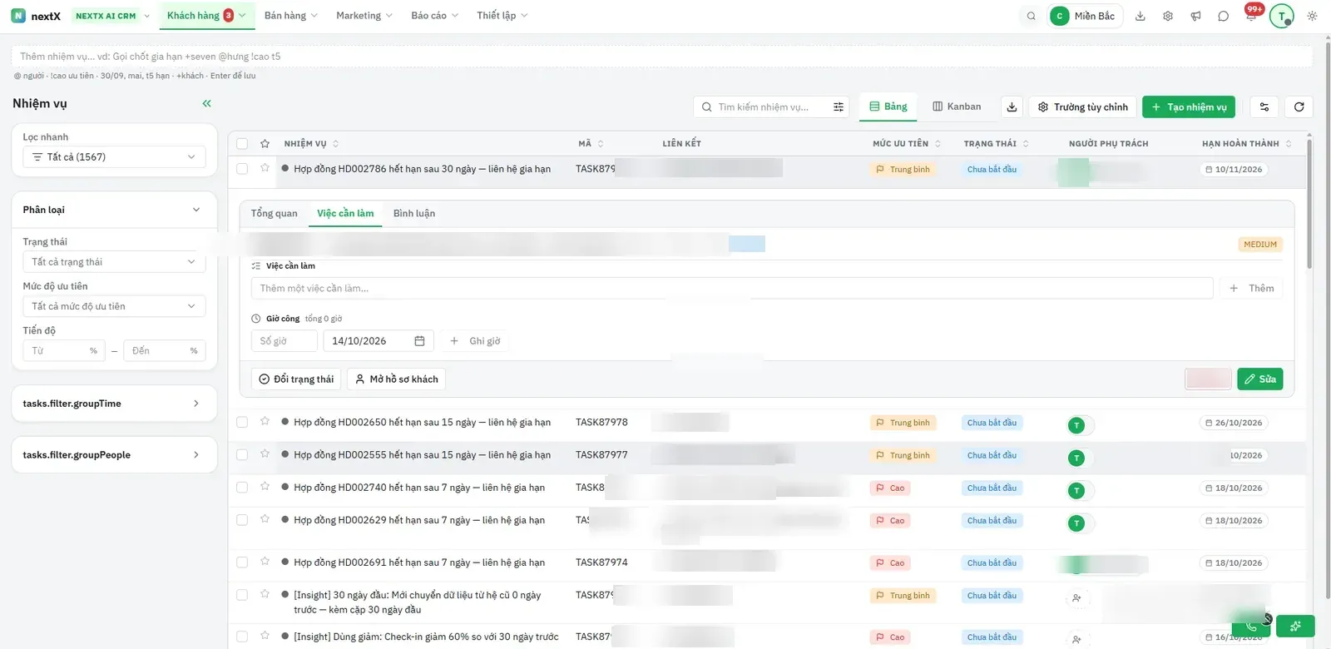Switch to Bình luận tab

pyautogui.click(x=414, y=214)
